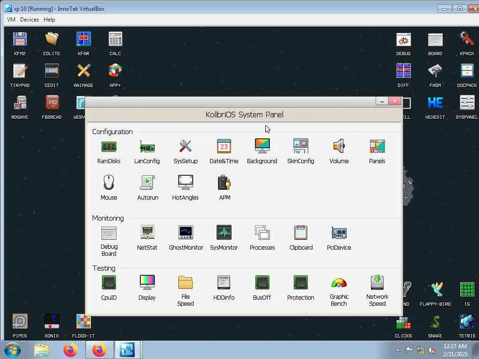Launch Graphic Bench
The height and width of the screenshot is (359, 479).
[x=339, y=292]
